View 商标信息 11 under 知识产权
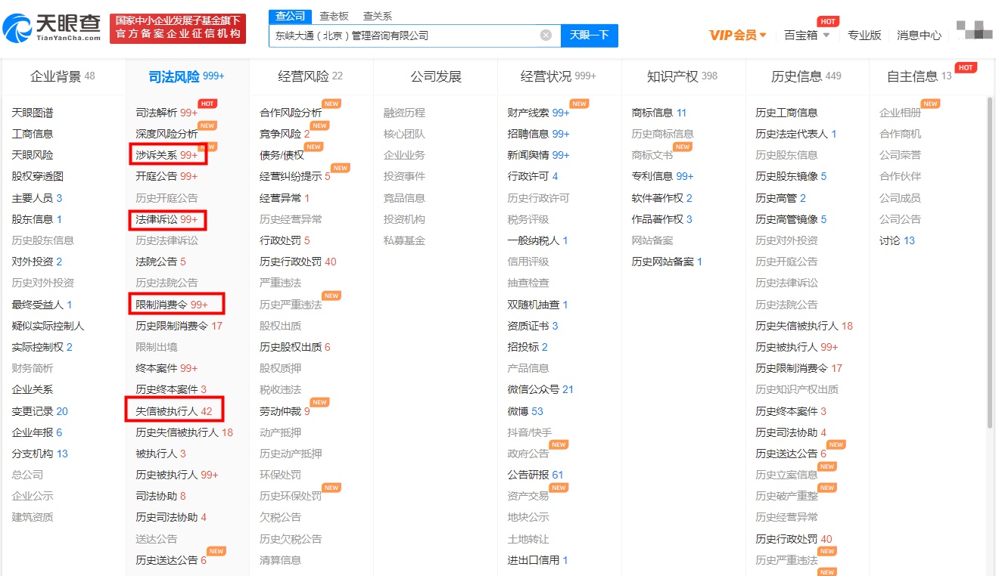Image resolution: width=996 pixels, height=576 pixels. [658, 113]
